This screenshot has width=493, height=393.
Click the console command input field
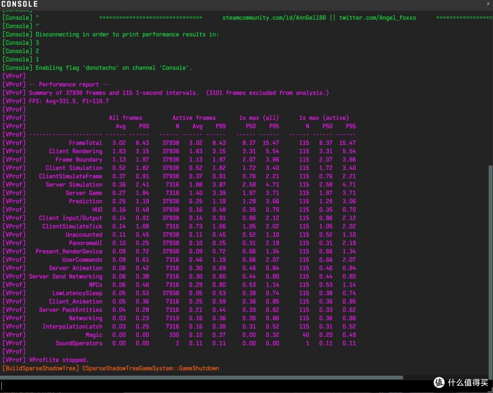pos(217,386)
